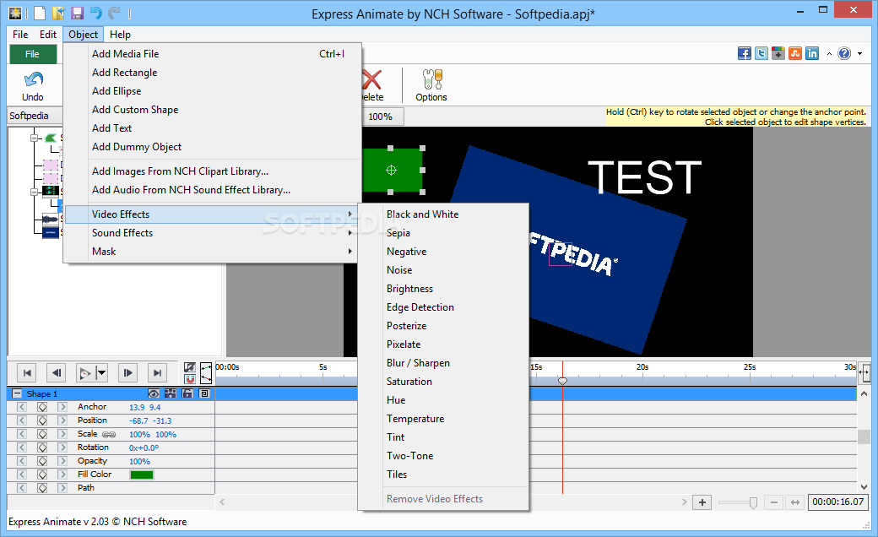
Task: Click Shape 1 effects grid icon
Action: [171, 393]
